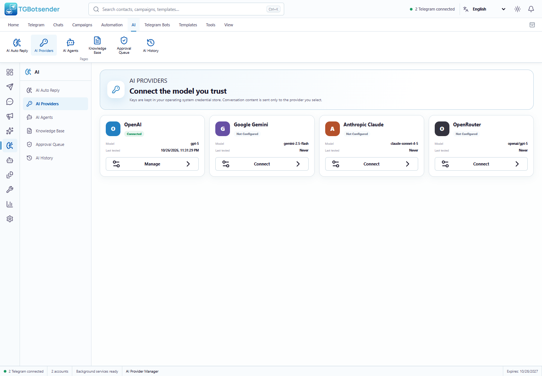542x376 pixels.
Task: Click the "Background services ready" status bar entry
Action: point(97,371)
